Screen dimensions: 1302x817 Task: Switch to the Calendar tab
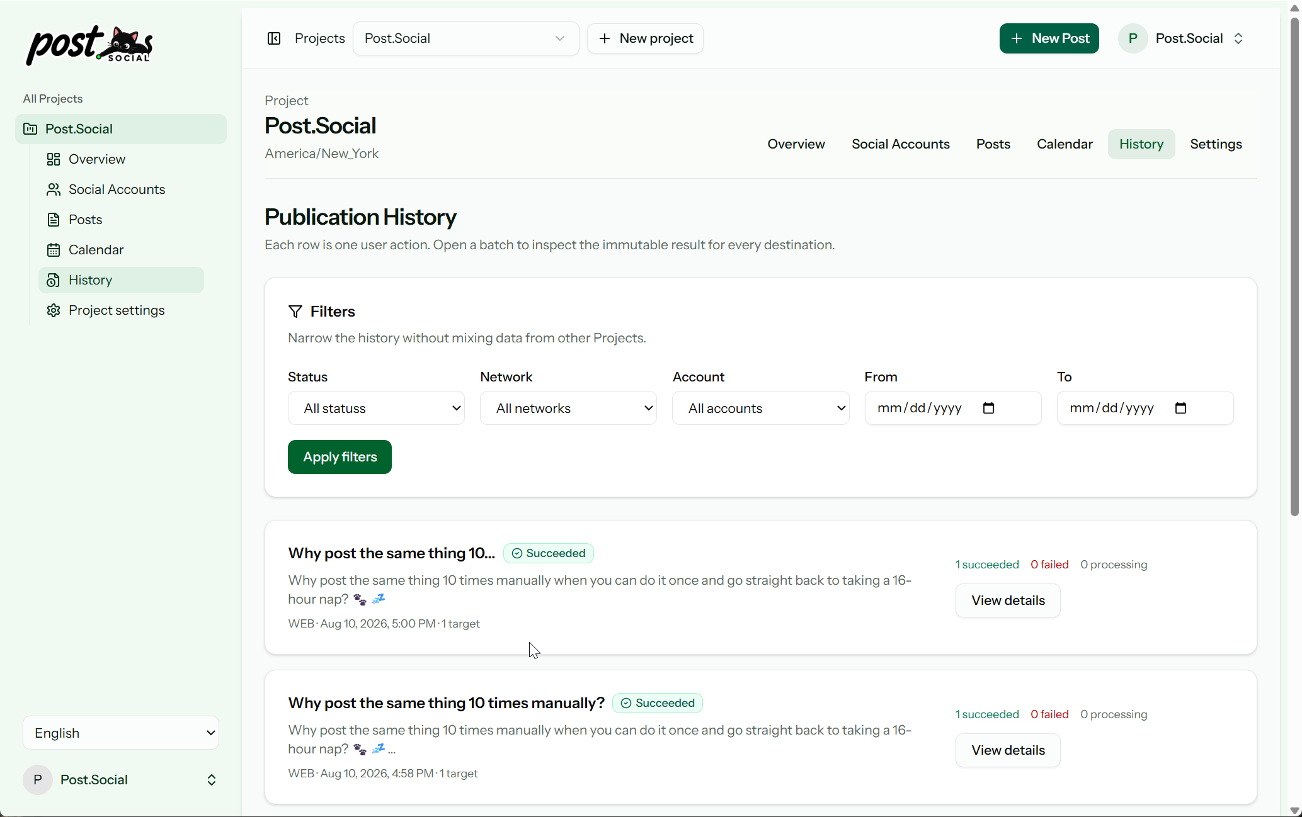(x=1065, y=144)
